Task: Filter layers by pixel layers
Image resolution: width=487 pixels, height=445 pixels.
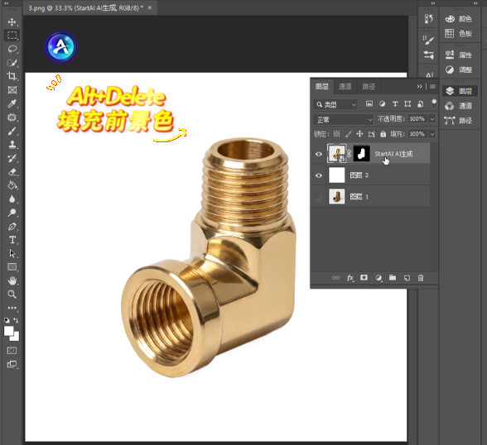Action: [x=369, y=104]
